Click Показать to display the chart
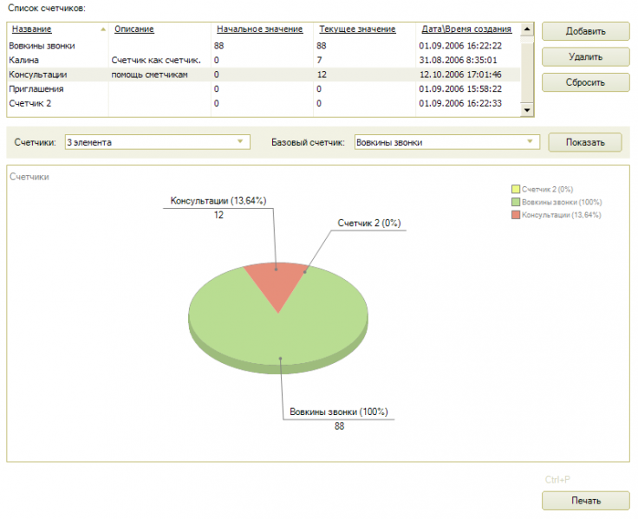This screenshot has width=638, height=519. pyautogui.click(x=585, y=142)
